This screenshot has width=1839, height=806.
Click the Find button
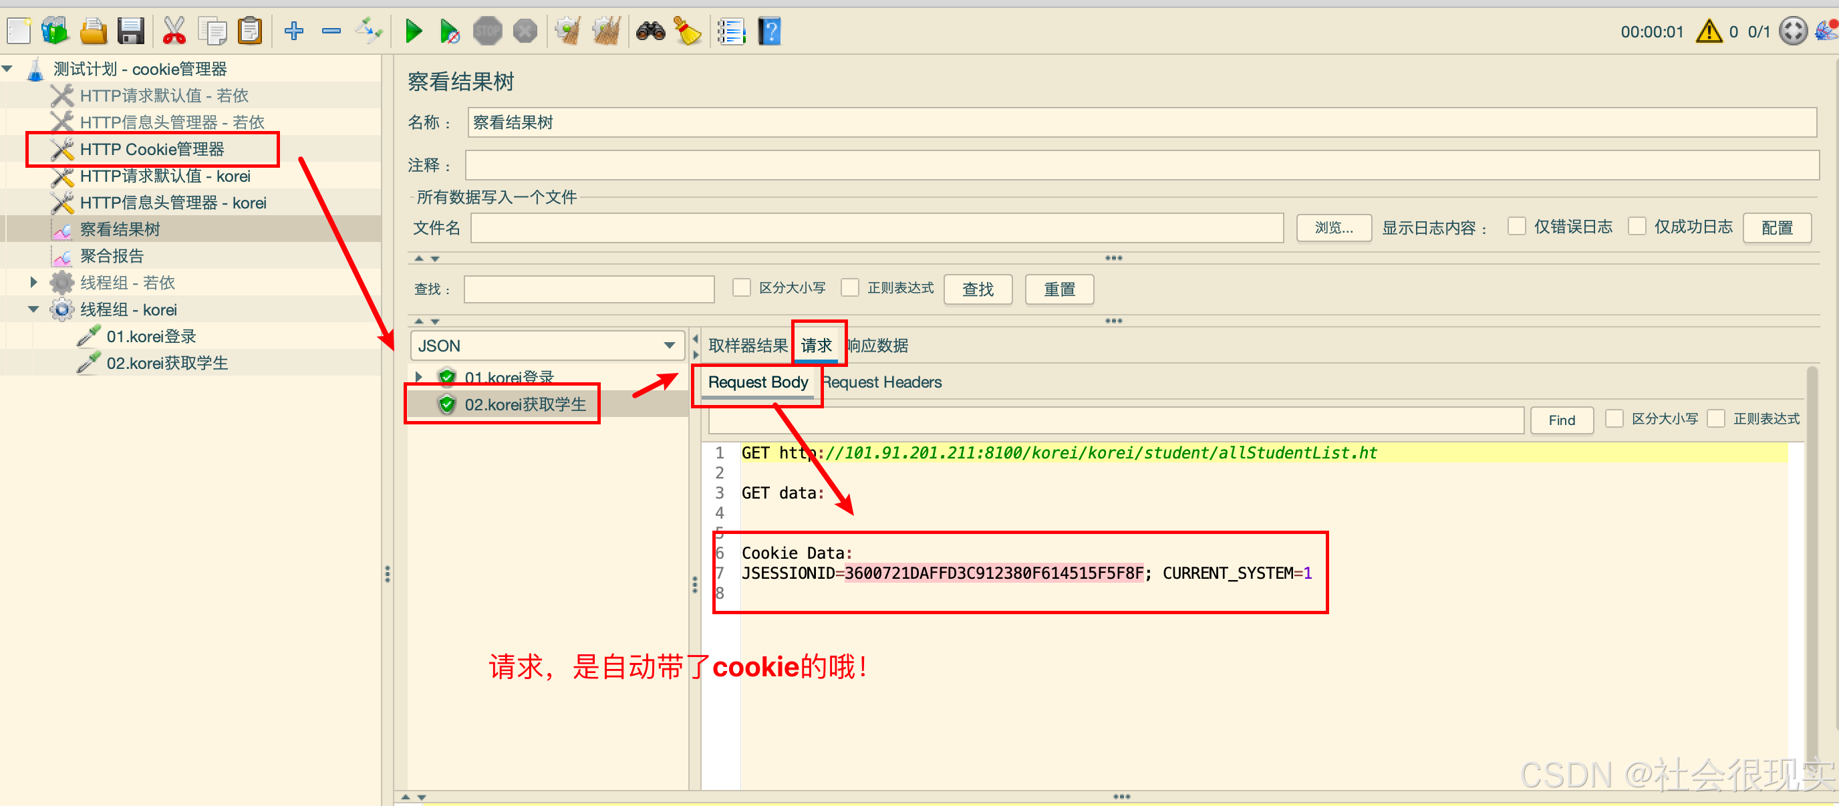[x=1561, y=420]
